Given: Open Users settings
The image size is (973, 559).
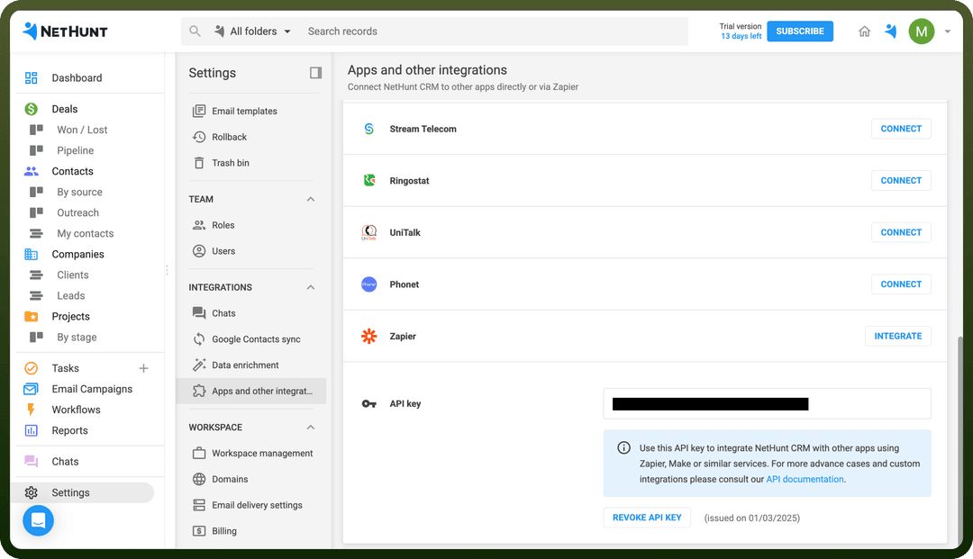Looking at the screenshot, I should click(x=223, y=251).
